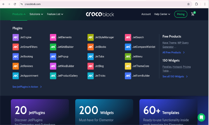209x125 pixels.
Task: Click the Pricing button
Action: point(181,14)
